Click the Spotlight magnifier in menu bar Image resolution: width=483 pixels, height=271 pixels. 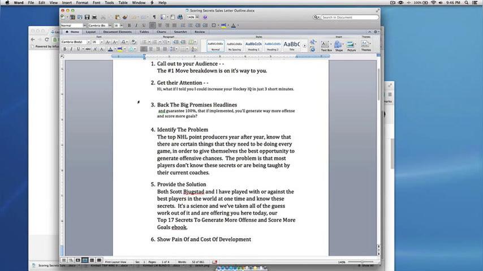pos(466,3)
